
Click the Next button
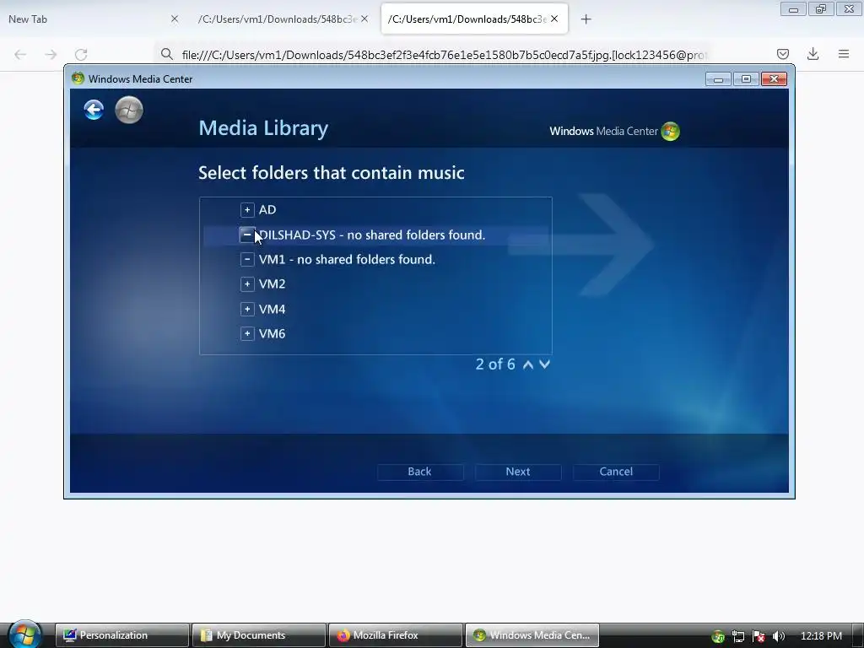pos(518,472)
